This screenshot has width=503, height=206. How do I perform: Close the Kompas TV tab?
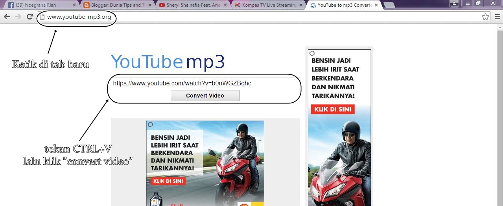click(x=301, y=5)
